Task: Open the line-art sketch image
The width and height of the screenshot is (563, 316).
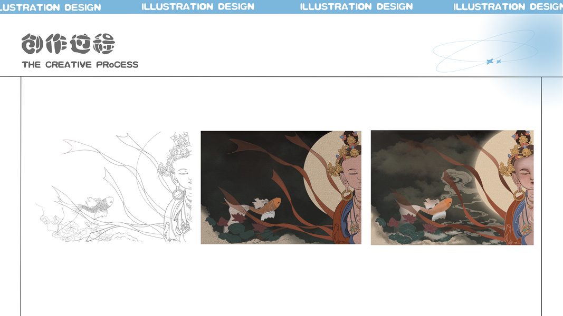Action: [x=114, y=187]
